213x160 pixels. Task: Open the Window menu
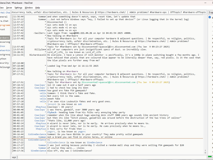coord(29,7)
